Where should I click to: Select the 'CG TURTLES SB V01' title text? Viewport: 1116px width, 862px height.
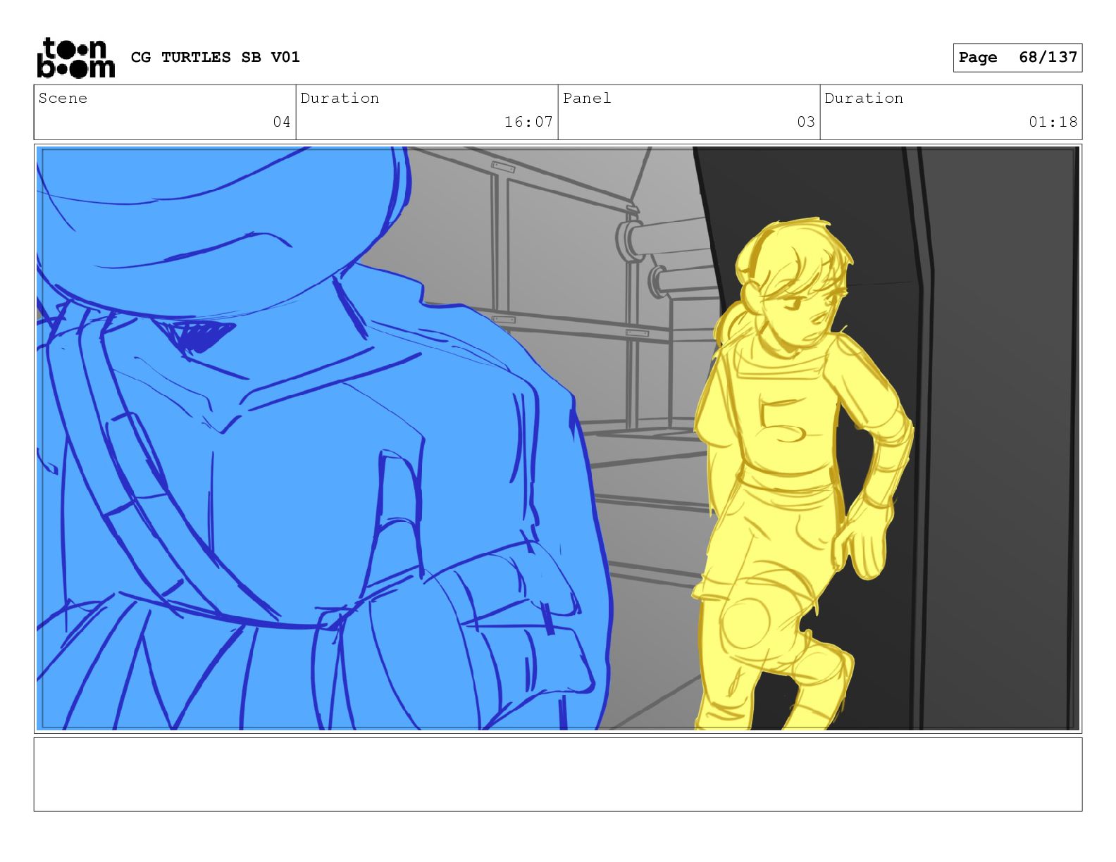pos(216,57)
